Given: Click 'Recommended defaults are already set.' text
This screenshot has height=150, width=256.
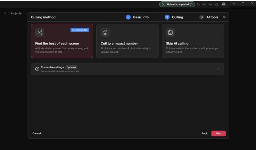Looking at the screenshot, I should pyautogui.click(x=60, y=71).
